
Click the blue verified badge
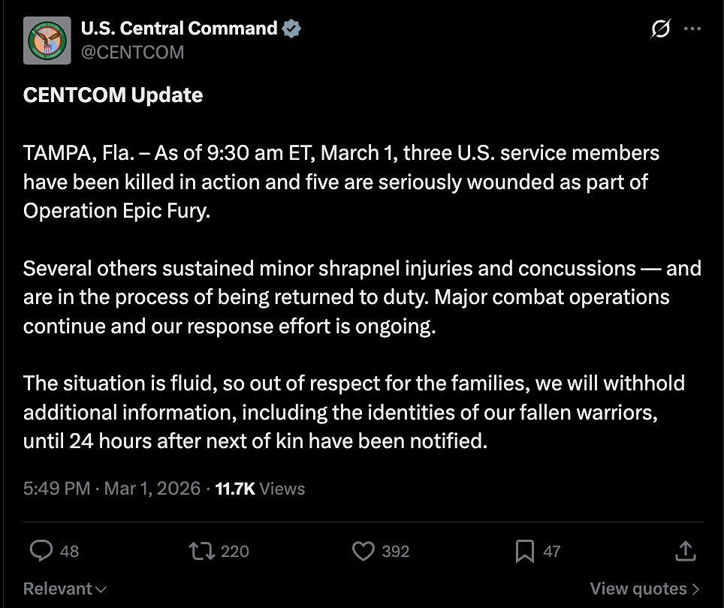tap(291, 29)
